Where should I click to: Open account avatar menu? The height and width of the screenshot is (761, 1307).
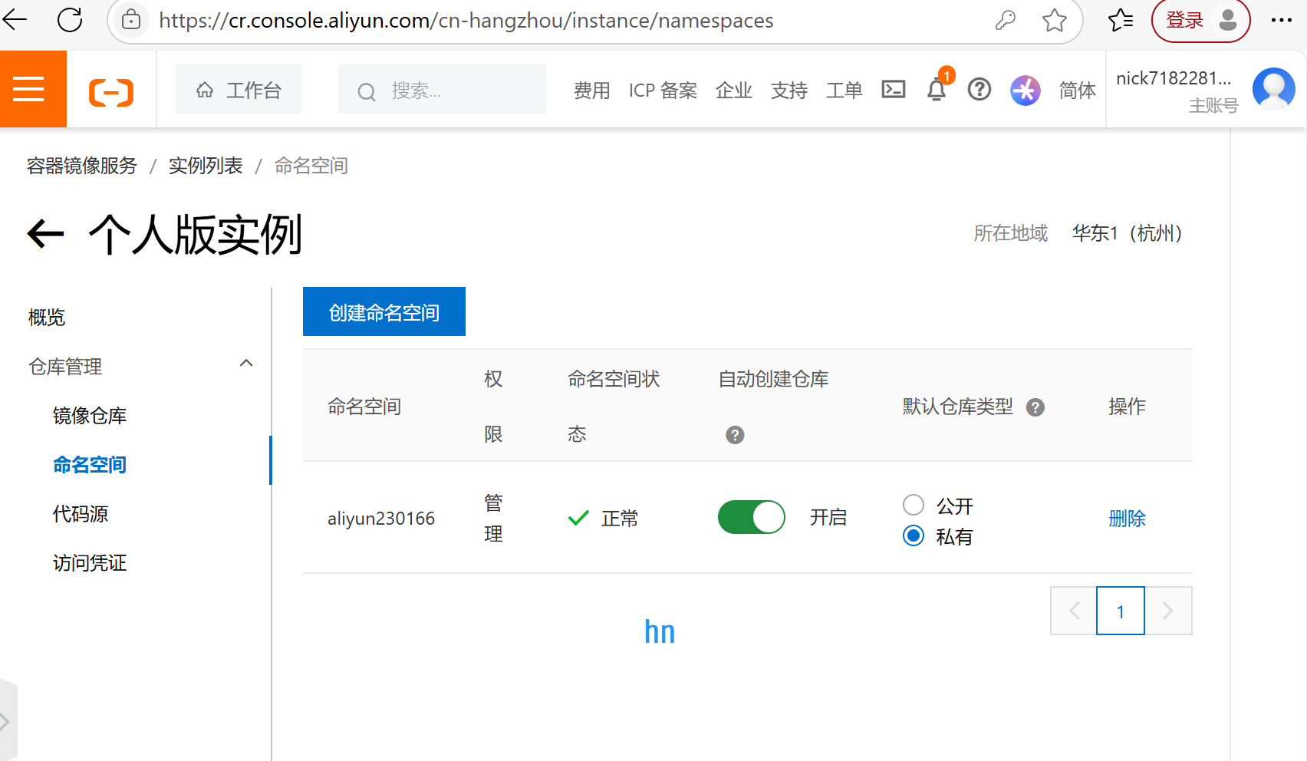tap(1274, 88)
